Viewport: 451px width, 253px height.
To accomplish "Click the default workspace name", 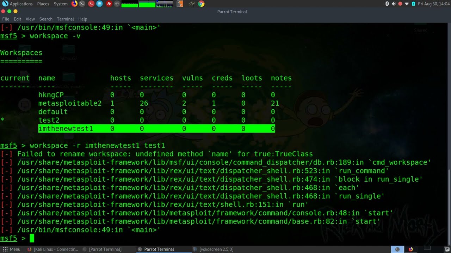I will pos(53,112).
